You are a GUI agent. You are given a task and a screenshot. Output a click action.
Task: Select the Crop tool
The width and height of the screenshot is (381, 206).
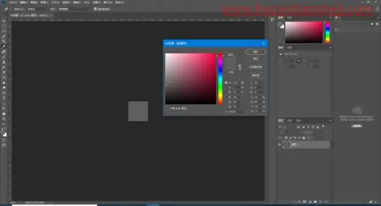pyautogui.click(x=4, y=41)
